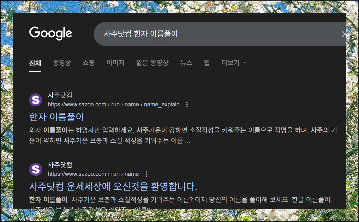Select the 웹 tab

point(207,63)
